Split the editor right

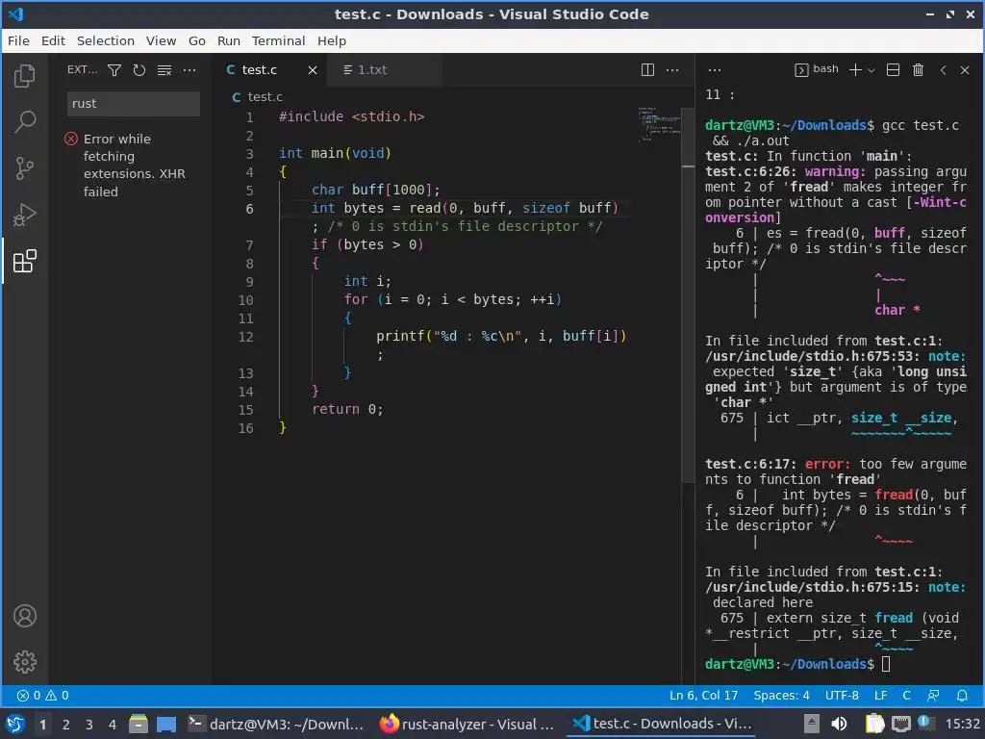click(x=647, y=69)
